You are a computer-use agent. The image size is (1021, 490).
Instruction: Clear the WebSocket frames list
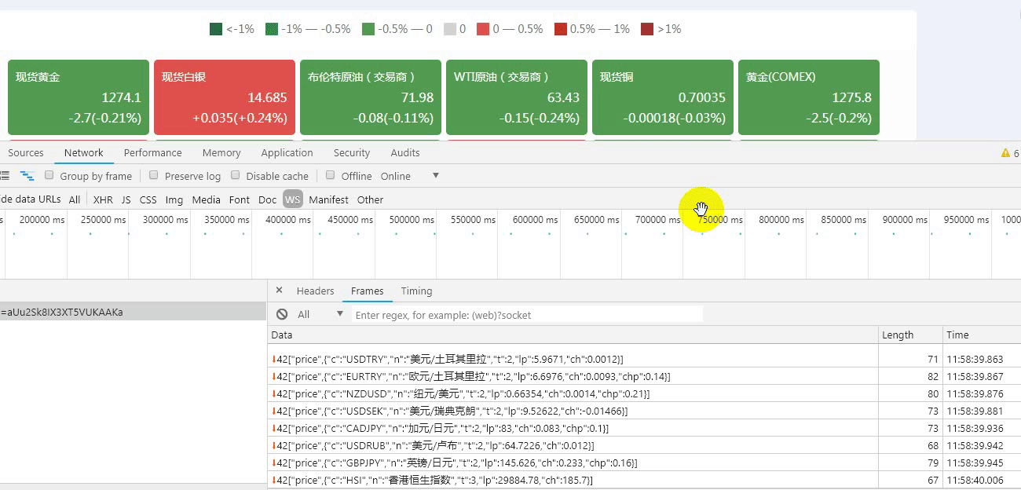point(282,315)
